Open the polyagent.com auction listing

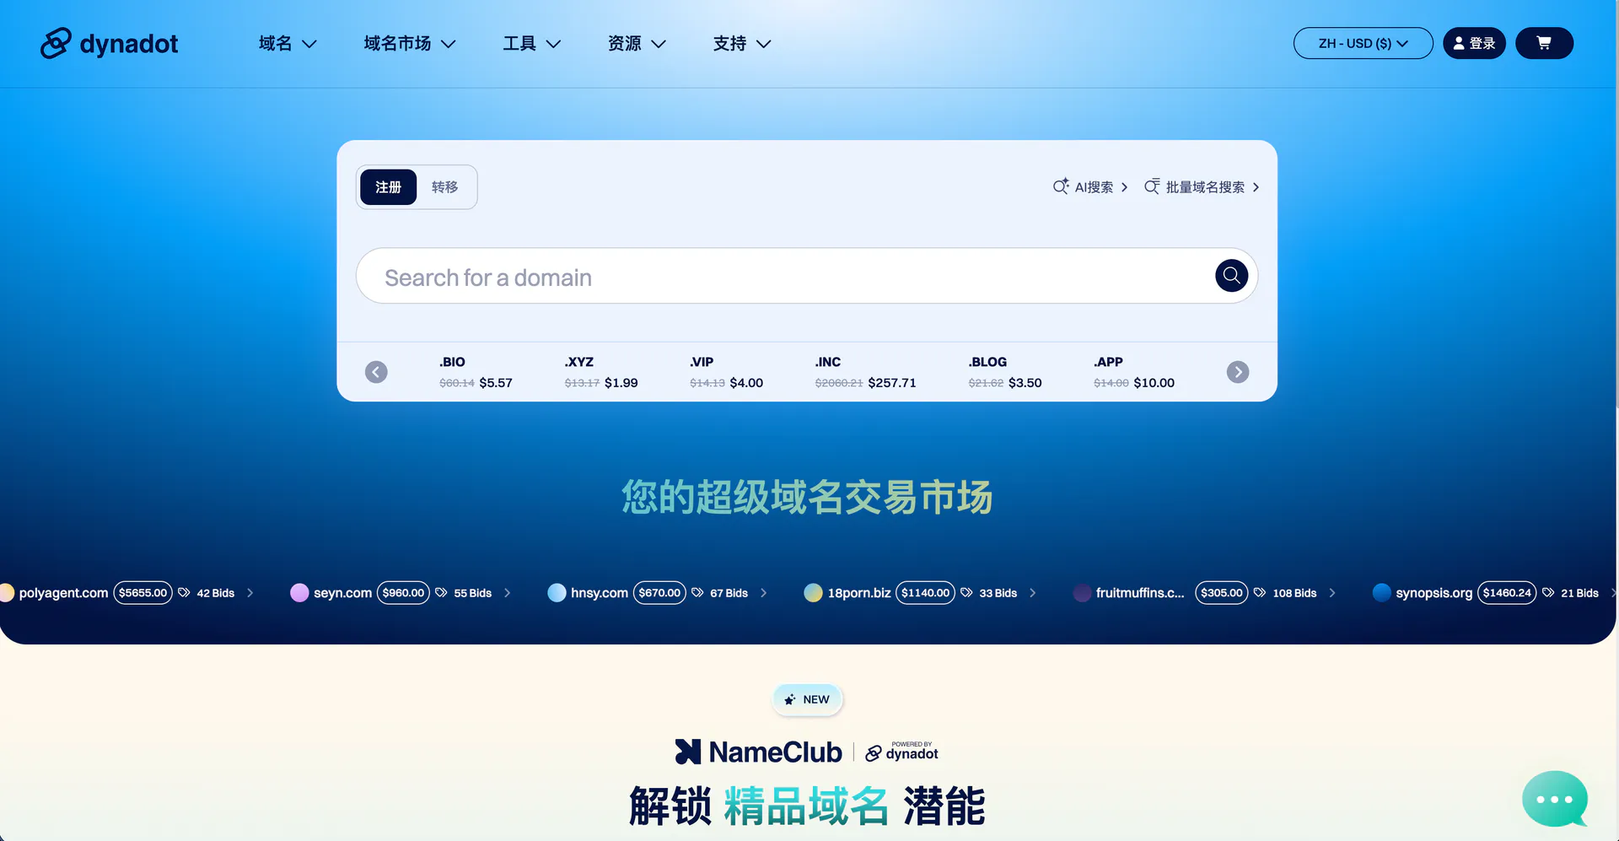click(x=63, y=593)
